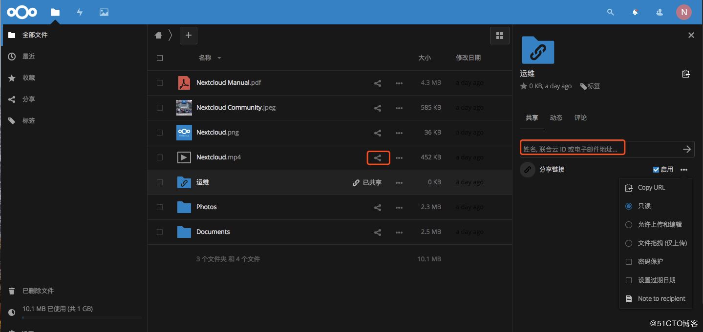
Task: Open the Gallery image icon in header
Action: pyautogui.click(x=104, y=12)
